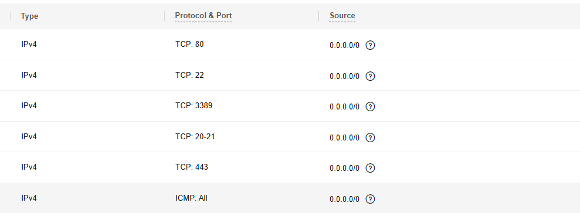This screenshot has height=213, width=580.
Task: Click help icon beside TCP: 80 source
Action: (370, 46)
